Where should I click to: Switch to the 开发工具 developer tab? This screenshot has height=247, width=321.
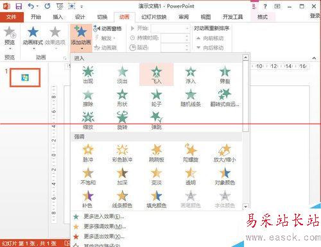click(x=232, y=17)
